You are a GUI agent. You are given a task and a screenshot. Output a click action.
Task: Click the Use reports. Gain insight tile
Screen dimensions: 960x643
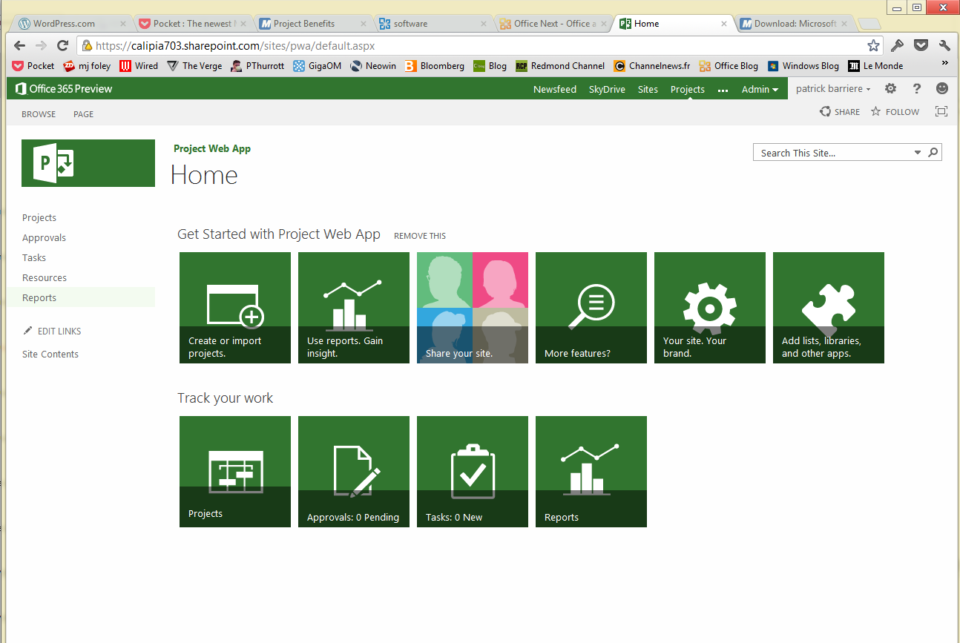coord(354,308)
